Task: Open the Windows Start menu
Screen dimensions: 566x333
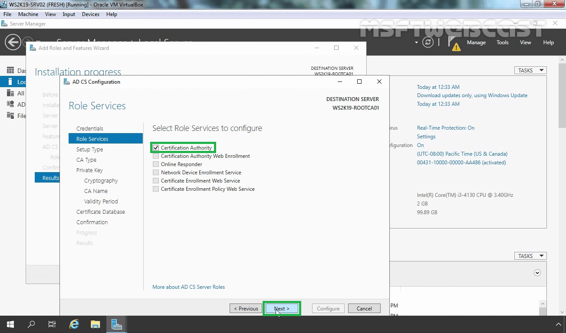Action: tap(10, 324)
